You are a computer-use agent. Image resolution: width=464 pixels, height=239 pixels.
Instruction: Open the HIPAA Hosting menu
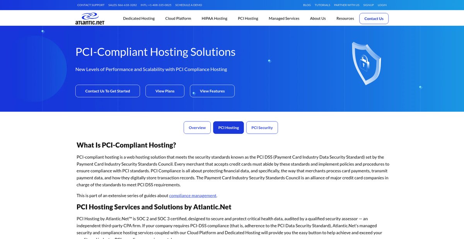tap(215, 18)
